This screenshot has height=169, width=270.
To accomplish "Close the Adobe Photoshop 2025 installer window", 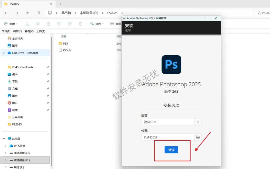I will (x=215, y=18).
